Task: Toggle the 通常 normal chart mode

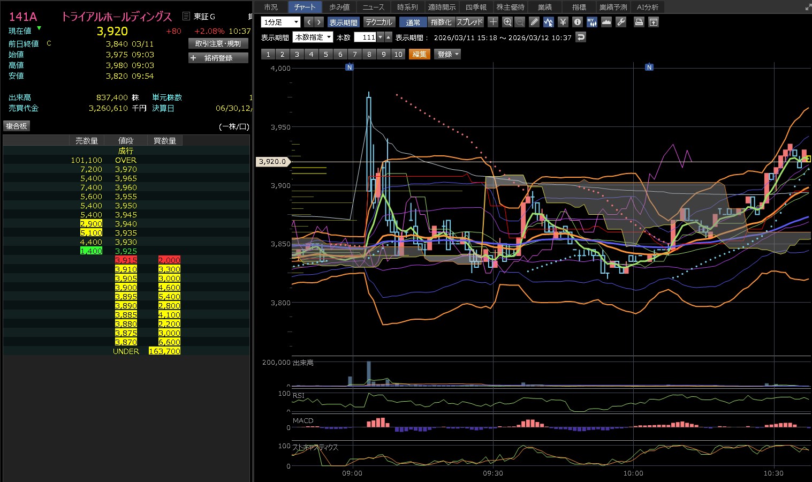Action: coord(413,22)
